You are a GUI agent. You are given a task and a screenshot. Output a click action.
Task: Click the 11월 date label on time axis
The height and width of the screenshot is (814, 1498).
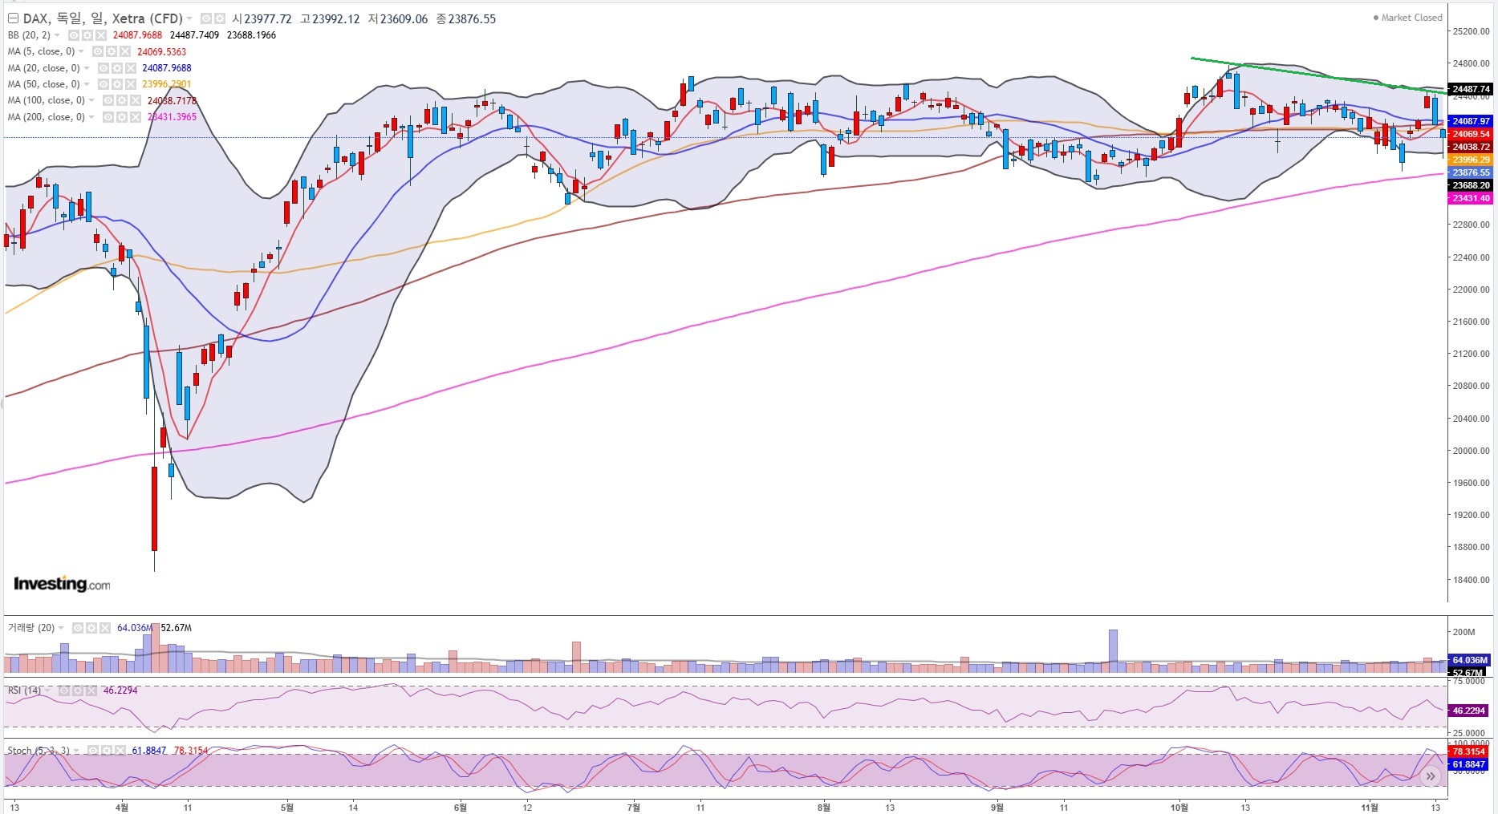(x=1370, y=807)
